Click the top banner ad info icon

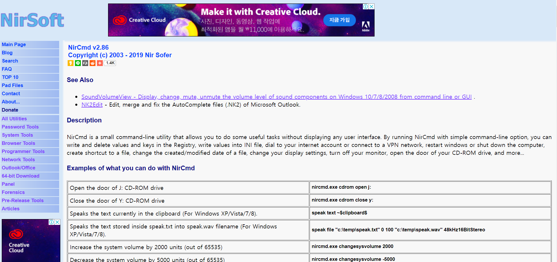pos(365,6)
